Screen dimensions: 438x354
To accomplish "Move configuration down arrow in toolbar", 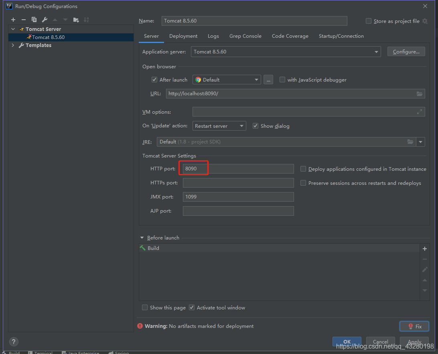I will click(x=65, y=20).
